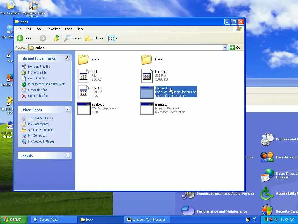Click Move this file
Screen dimensions: 298x224
[x=37, y=72]
